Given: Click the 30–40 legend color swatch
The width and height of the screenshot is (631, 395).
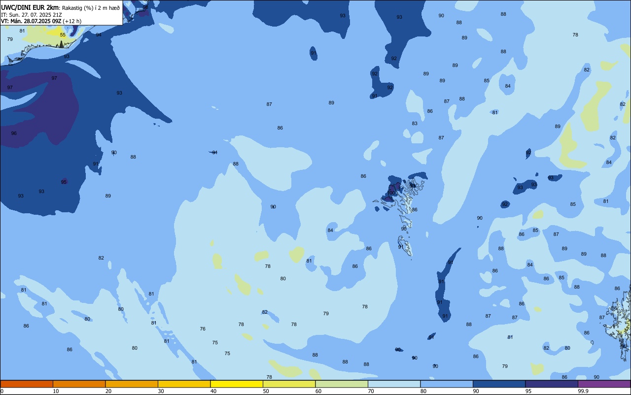Looking at the screenshot, I should click(184, 384).
